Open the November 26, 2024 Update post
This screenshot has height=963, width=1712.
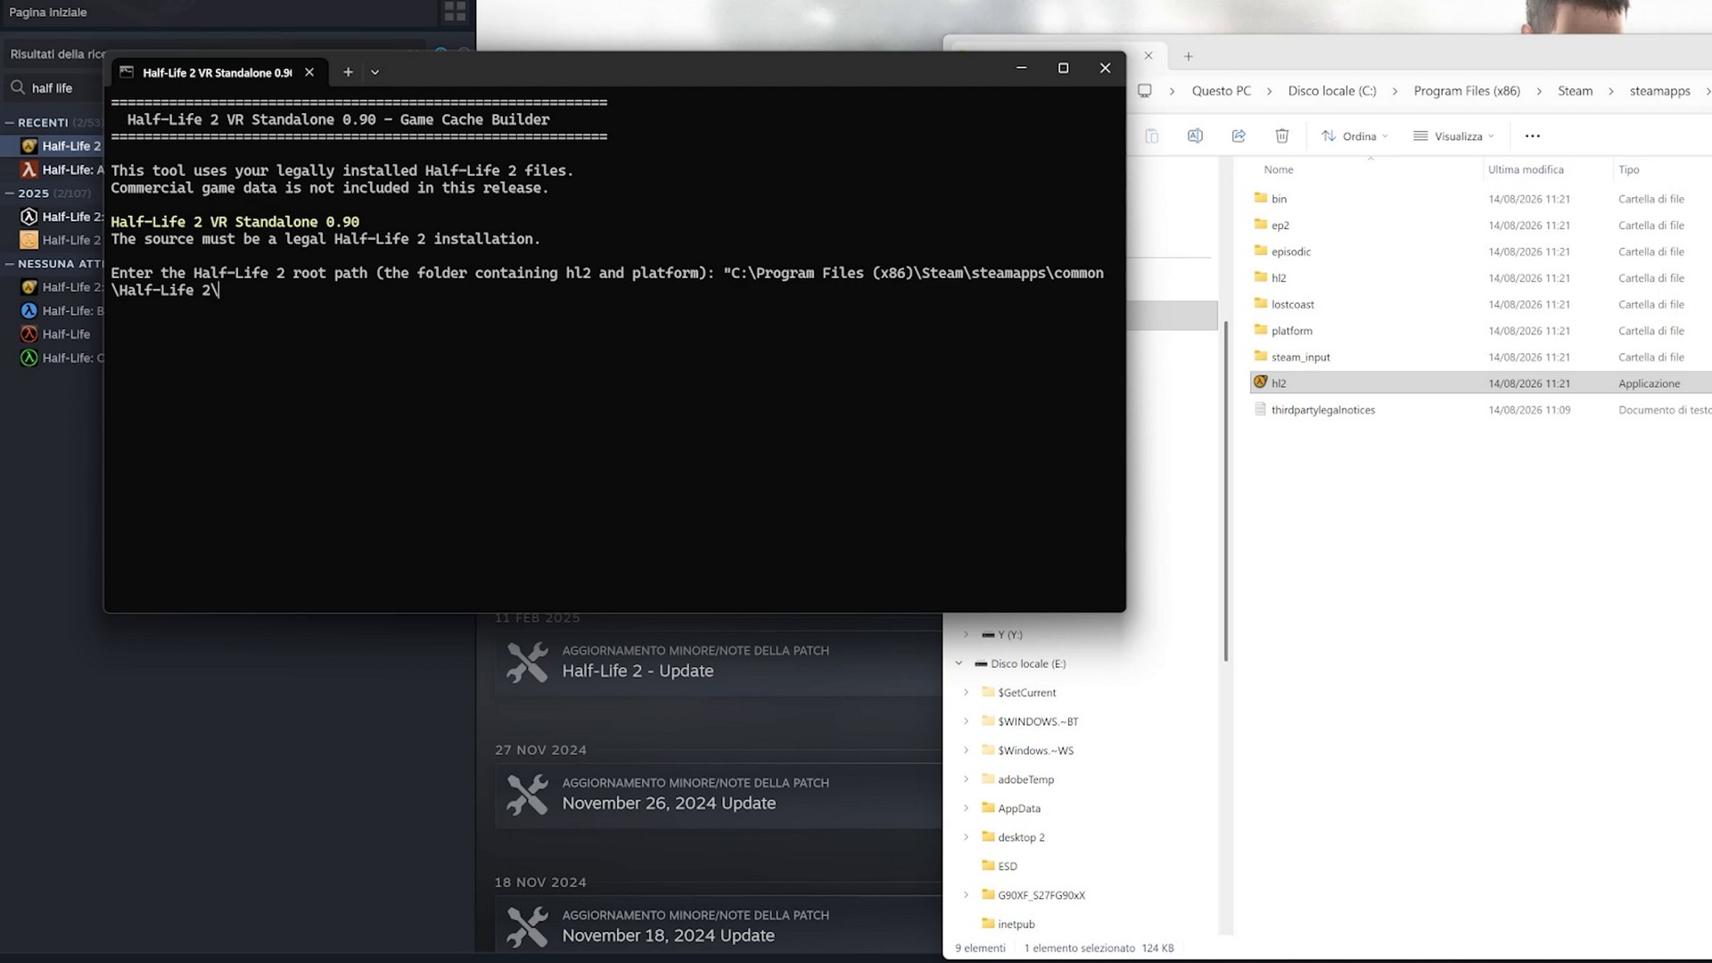click(x=669, y=802)
